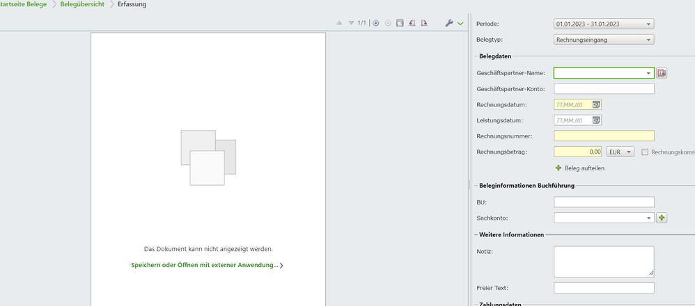695x306 pixels.
Task: Click the document placeholder image
Action: (x=208, y=158)
